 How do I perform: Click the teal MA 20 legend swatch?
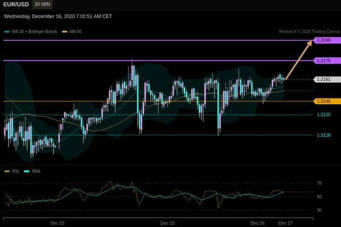click(7, 32)
